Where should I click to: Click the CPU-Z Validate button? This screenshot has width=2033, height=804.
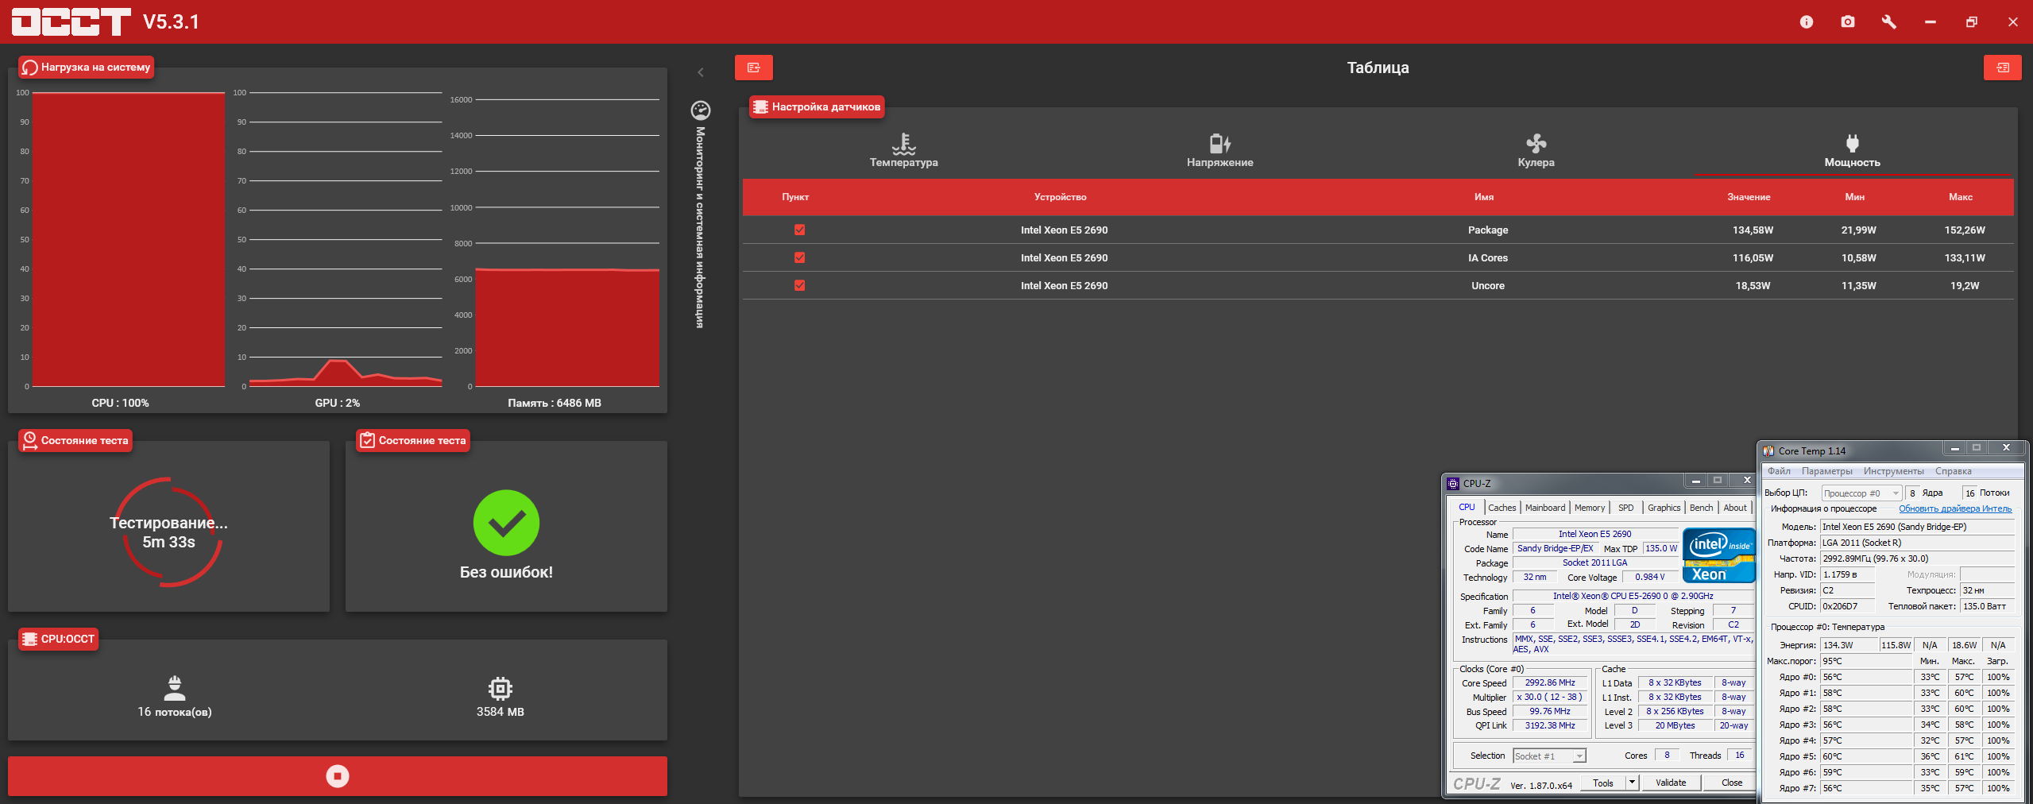pyautogui.click(x=1671, y=783)
